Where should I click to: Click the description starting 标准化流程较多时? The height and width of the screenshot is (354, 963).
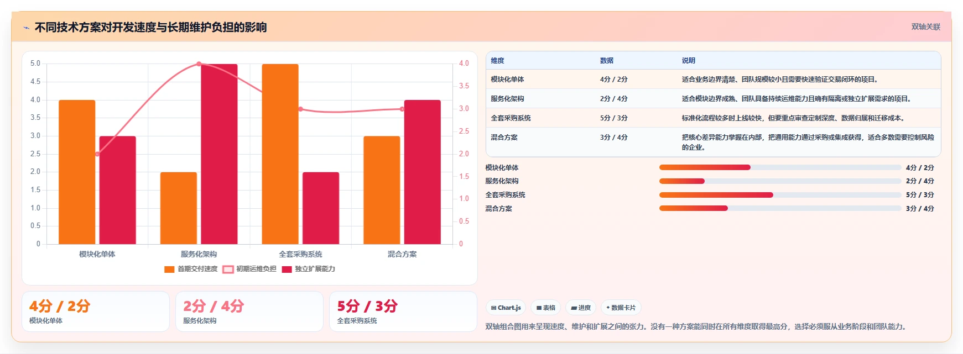[793, 118]
